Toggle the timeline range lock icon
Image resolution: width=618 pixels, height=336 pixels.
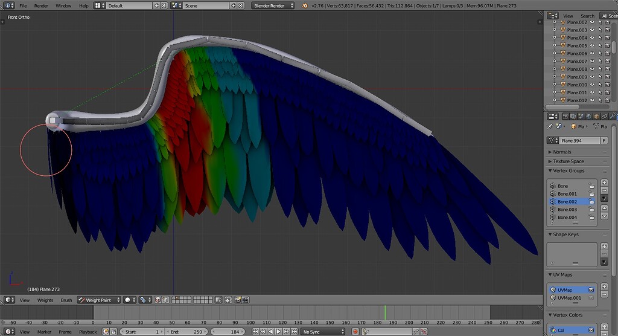(113, 332)
